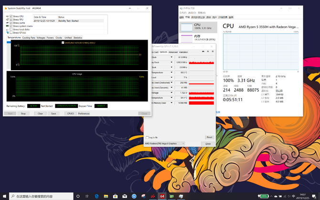Switch to the Clocks tab in AIDA64
The height and width of the screenshot is (200, 320).
[59, 38]
